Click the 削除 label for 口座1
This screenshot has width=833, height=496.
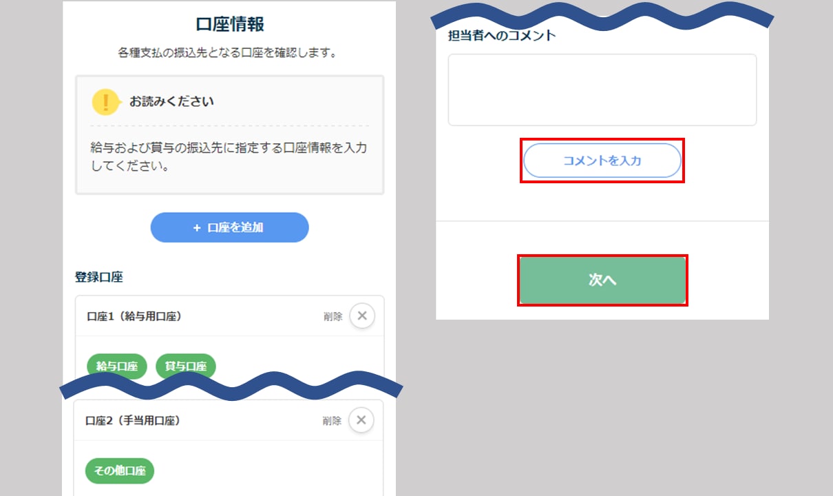pos(333,317)
